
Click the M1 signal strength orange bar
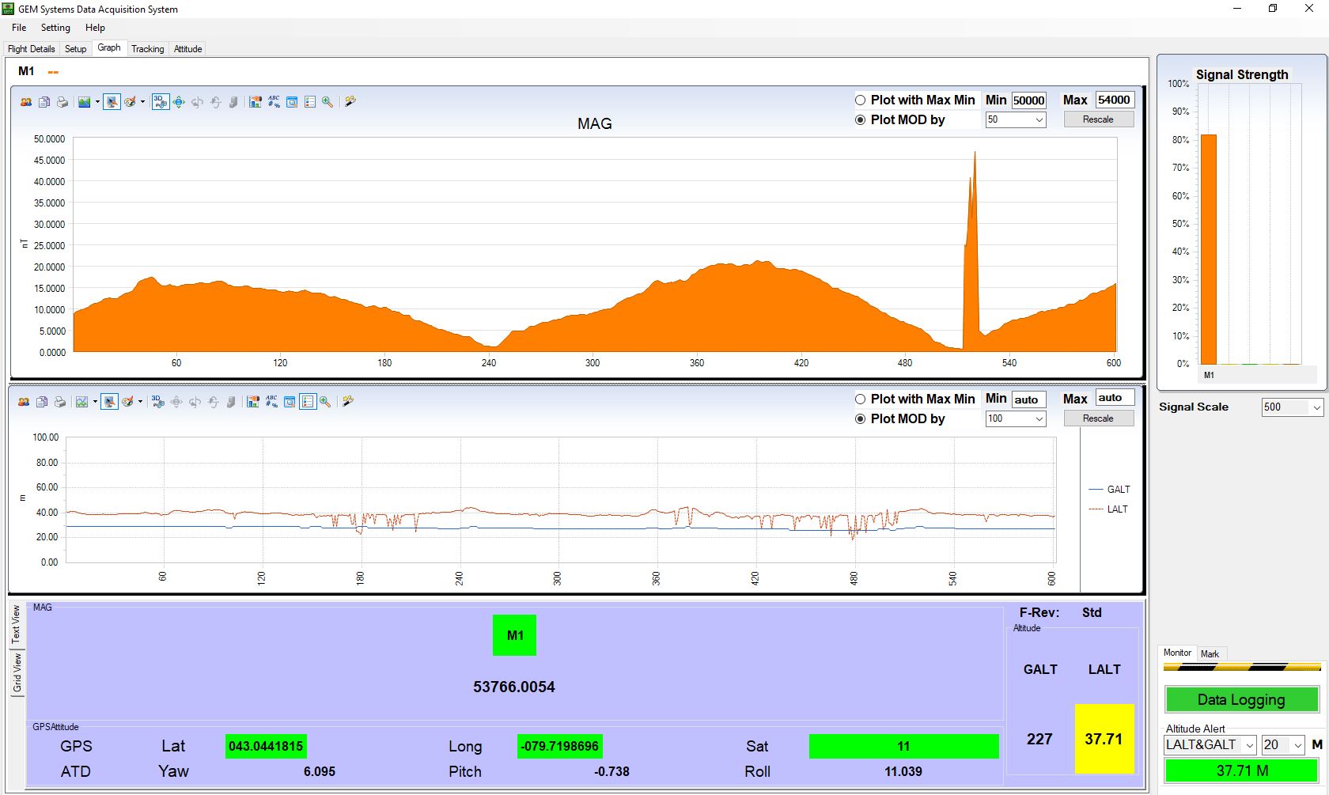coord(1208,249)
